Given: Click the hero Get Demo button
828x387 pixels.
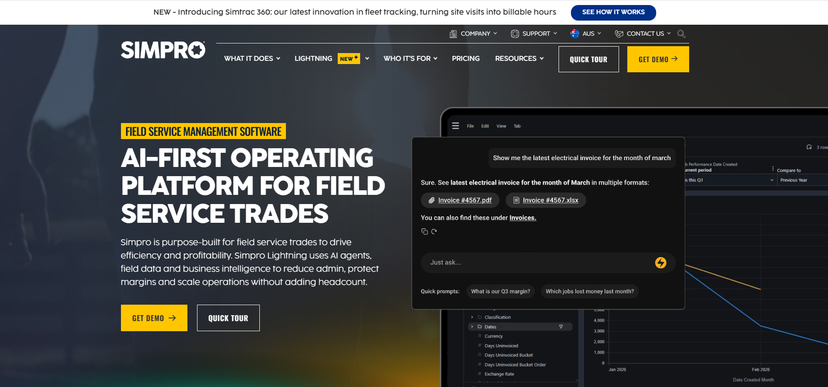Looking at the screenshot, I should click(154, 318).
